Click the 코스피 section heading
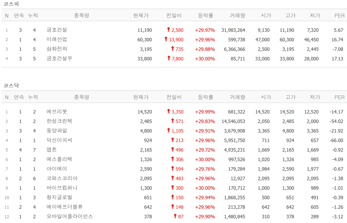347x223 pixels. pos(11,4)
